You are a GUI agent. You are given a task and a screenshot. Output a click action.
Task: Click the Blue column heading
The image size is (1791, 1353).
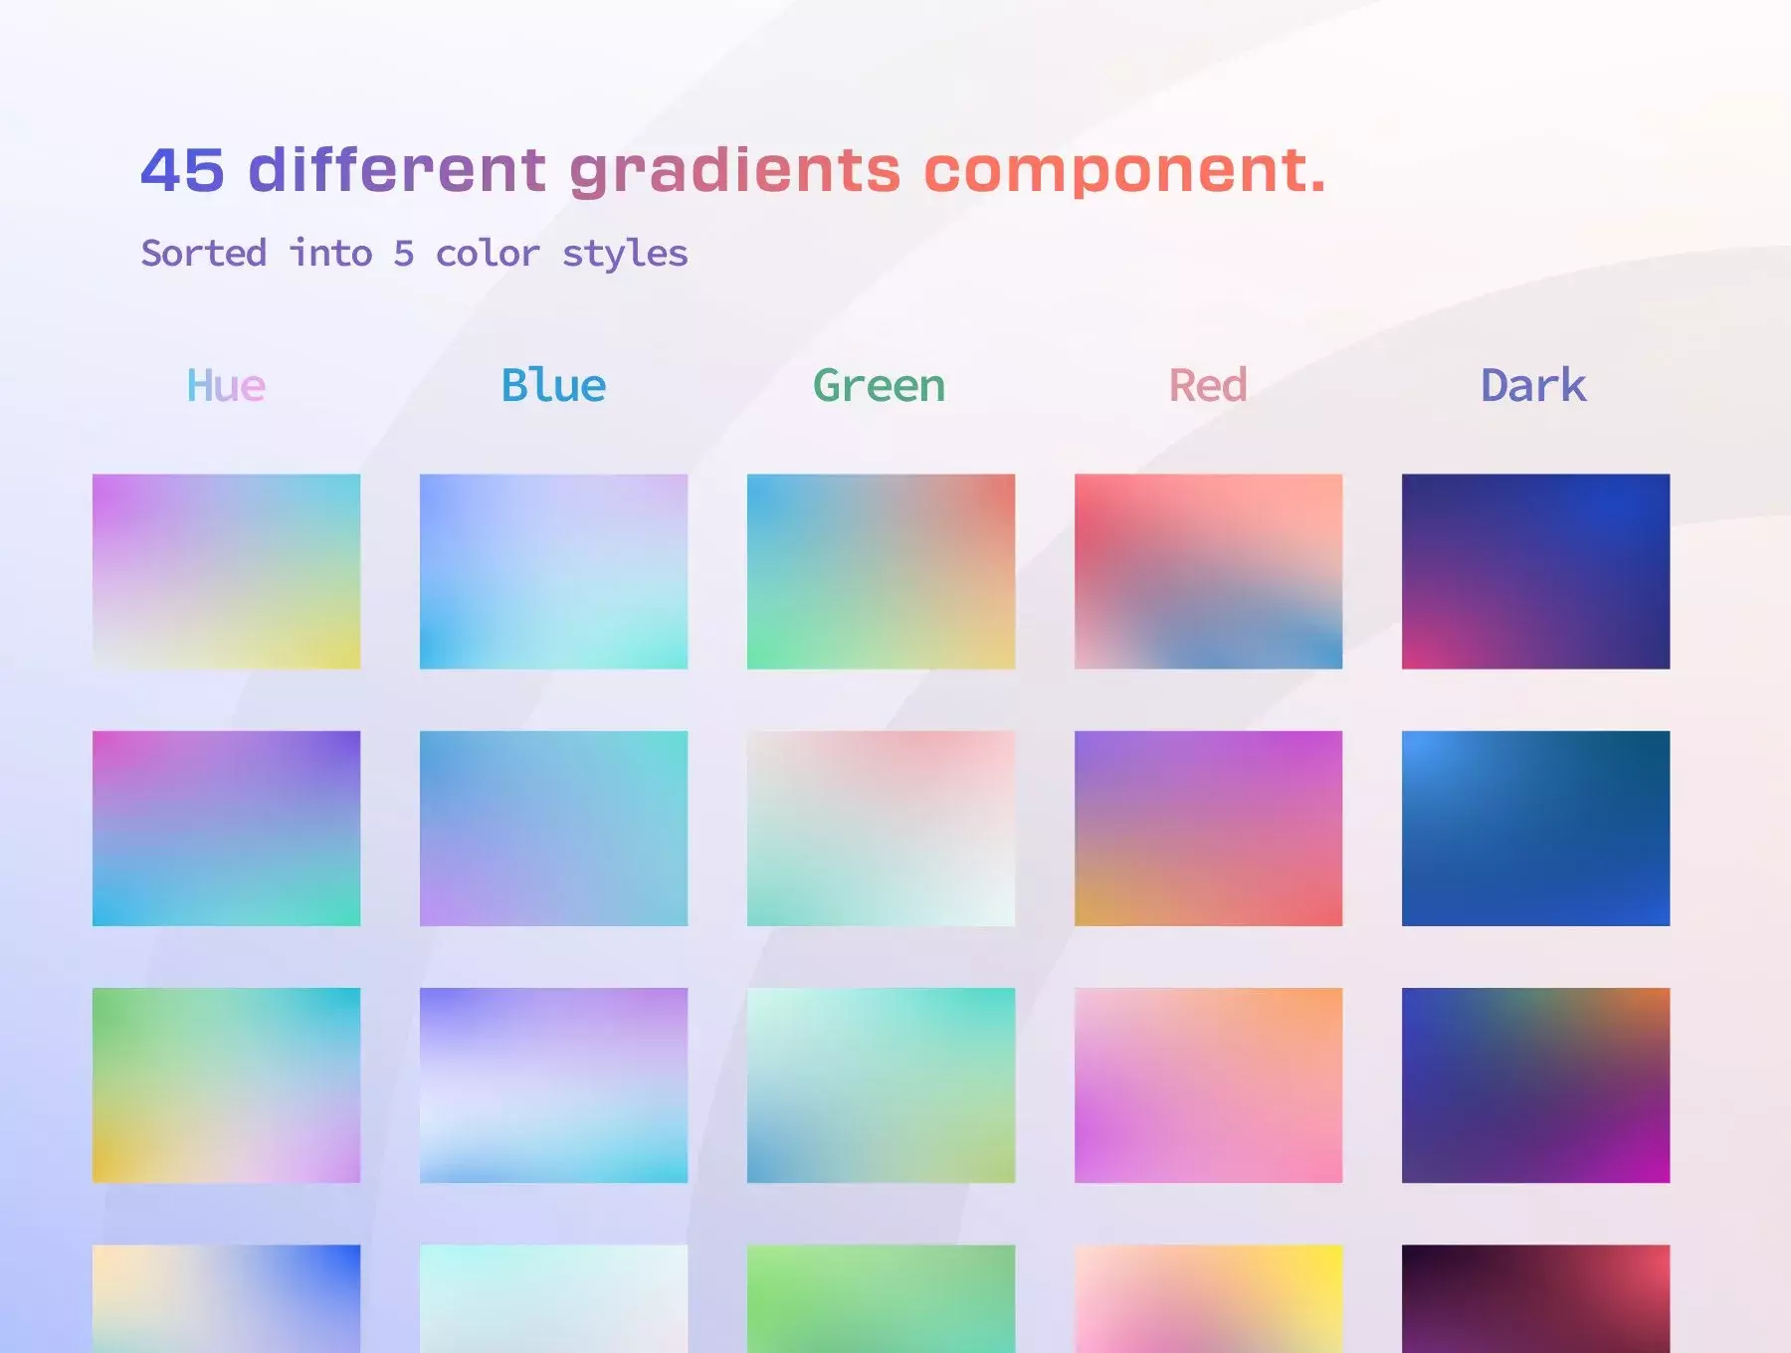coord(553,385)
